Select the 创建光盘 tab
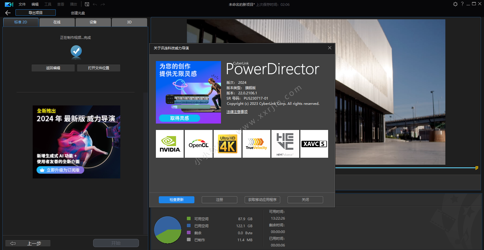The image size is (484, 250). pos(78,13)
